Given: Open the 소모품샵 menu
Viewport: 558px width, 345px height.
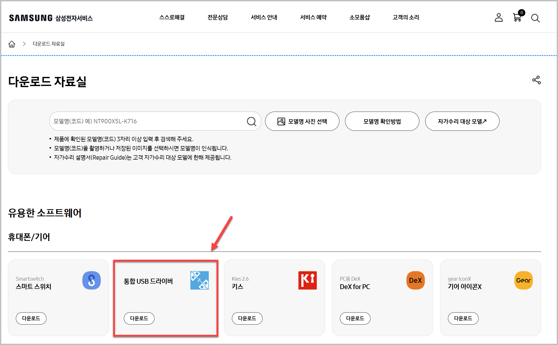Looking at the screenshot, I should (x=360, y=17).
